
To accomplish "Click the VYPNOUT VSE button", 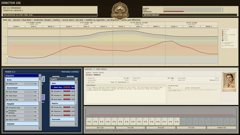I will [221, 127].
